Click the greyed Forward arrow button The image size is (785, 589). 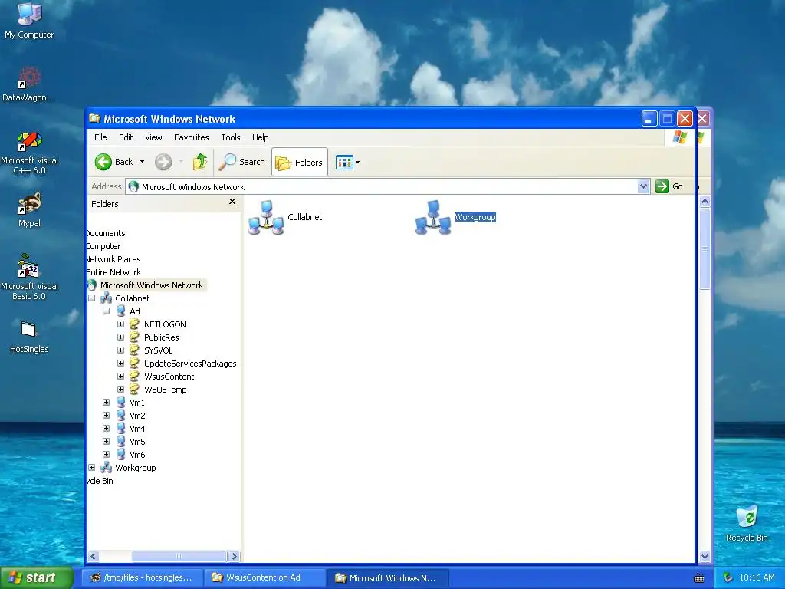point(163,162)
